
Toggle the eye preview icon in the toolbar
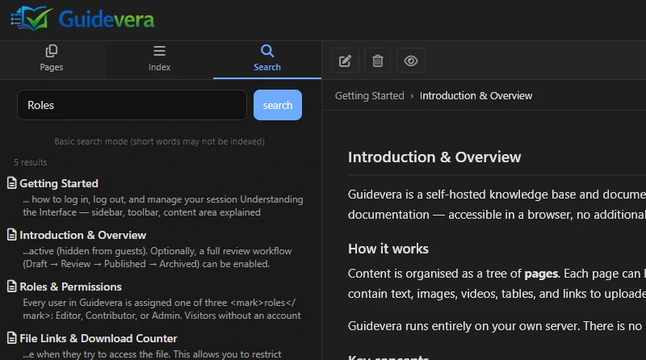point(411,61)
